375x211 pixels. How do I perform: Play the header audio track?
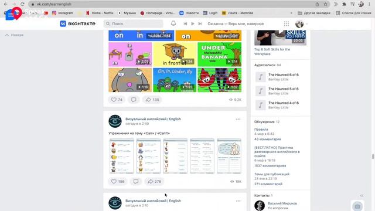click(x=193, y=23)
